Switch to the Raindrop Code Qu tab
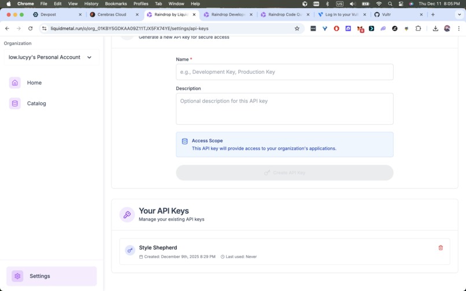Screen dimensions: 466x291 click(285, 14)
